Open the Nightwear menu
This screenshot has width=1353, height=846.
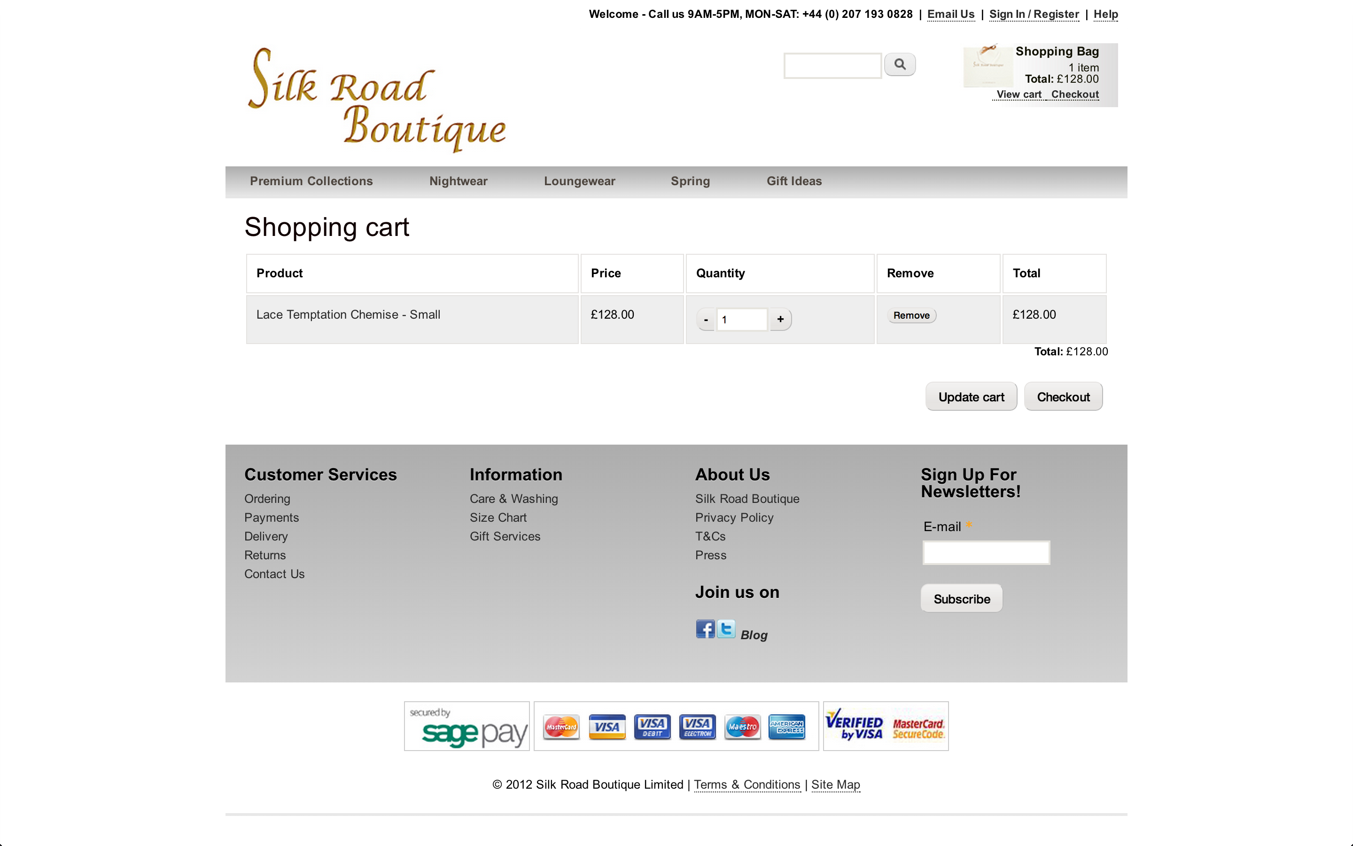click(x=458, y=181)
